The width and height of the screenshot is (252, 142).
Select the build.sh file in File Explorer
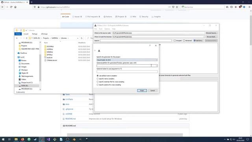pyautogui.click(x=49, y=58)
